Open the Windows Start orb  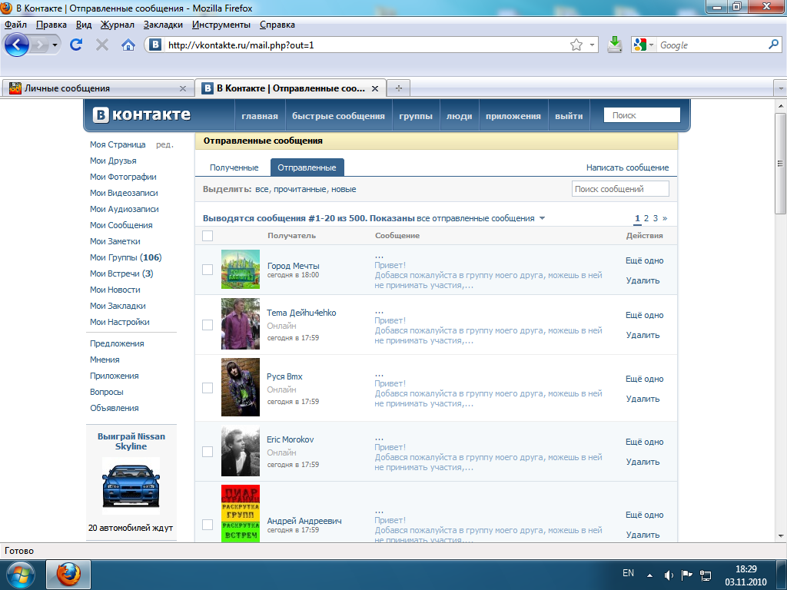tap(21, 575)
